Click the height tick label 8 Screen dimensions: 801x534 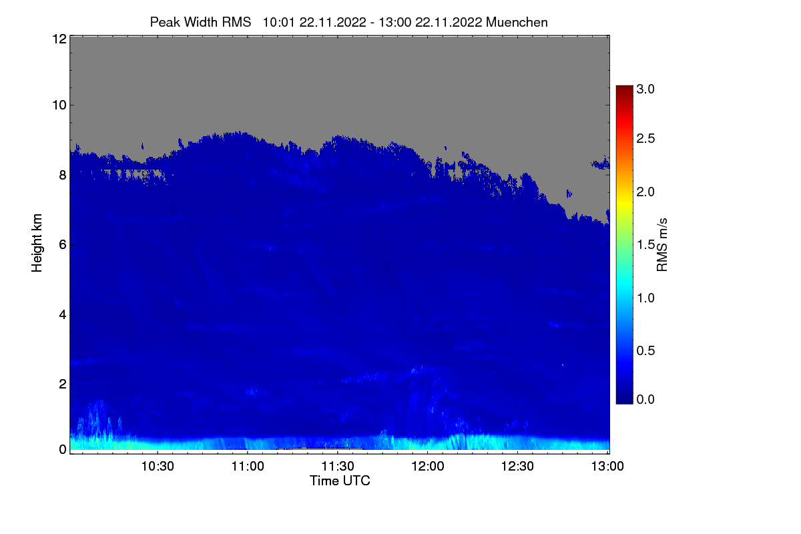click(62, 176)
